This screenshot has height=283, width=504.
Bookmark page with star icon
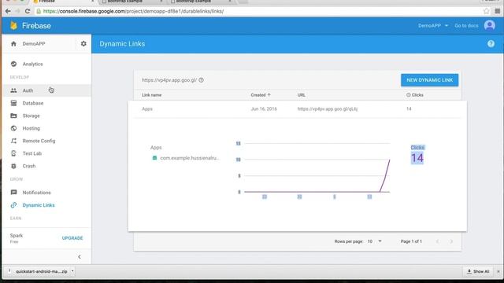(487, 11)
